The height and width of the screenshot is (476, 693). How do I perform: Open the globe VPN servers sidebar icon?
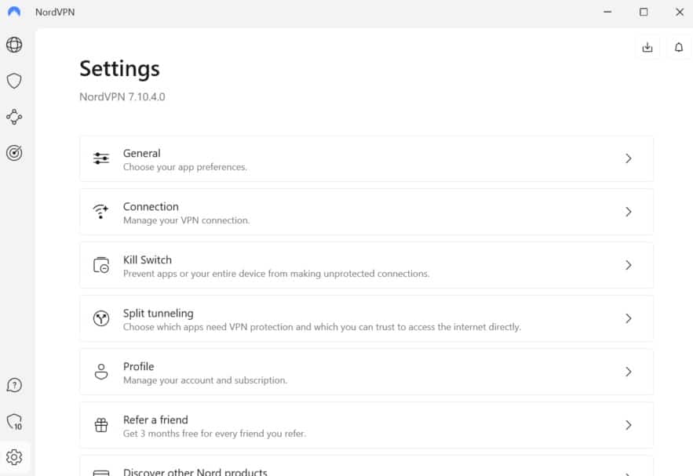pyautogui.click(x=14, y=45)
